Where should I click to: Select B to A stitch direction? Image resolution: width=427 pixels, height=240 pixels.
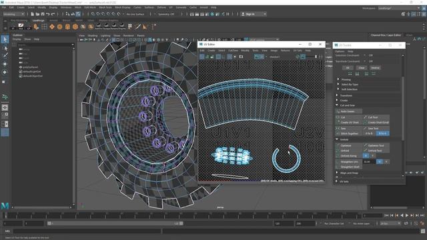click(382, 133)
